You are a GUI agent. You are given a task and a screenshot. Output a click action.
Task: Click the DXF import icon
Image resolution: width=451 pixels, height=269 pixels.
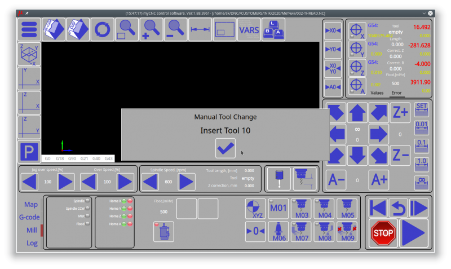[78, 29]
